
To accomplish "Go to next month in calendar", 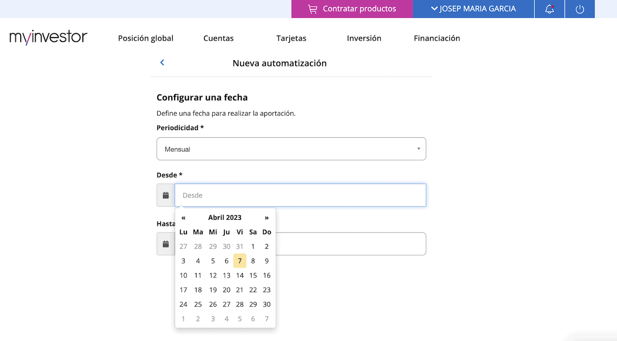I will point(267,217).
